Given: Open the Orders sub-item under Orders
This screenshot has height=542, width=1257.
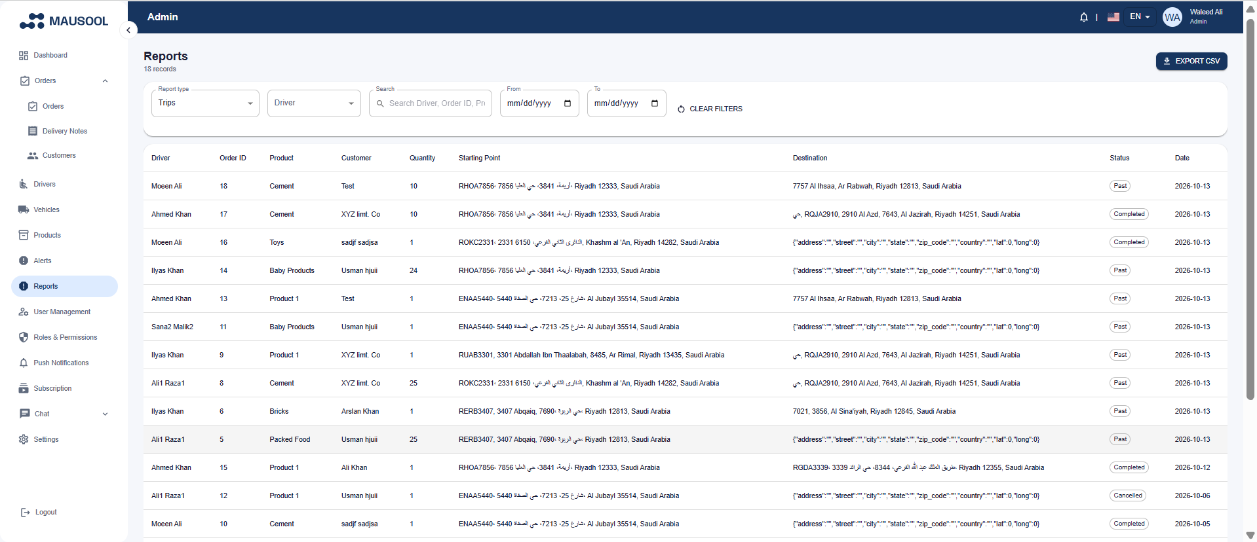Looking at the screenshot, I should point(53,106).
